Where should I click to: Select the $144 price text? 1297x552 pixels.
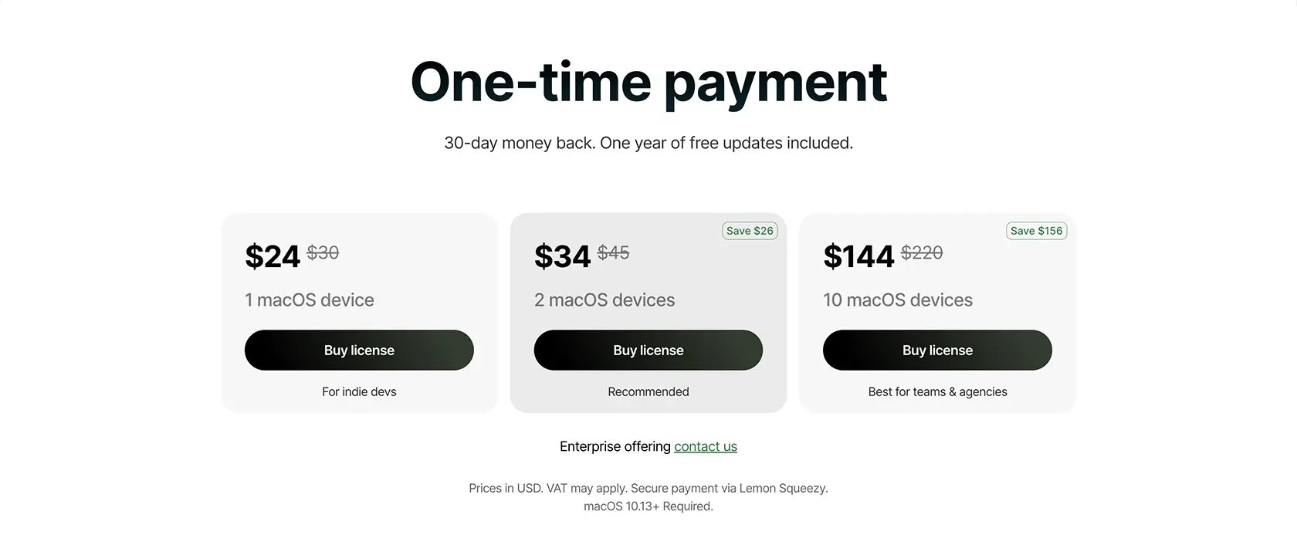point(858,256)
